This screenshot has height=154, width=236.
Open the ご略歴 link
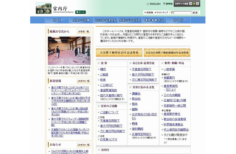[104, 75]
